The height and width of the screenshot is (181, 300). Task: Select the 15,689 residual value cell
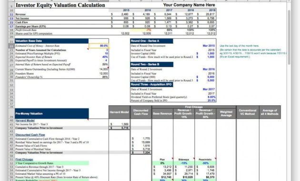click(146, 142)
